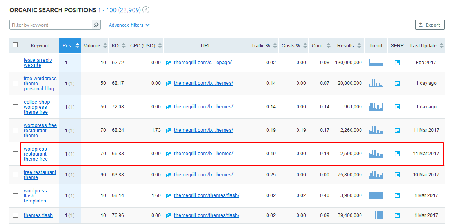Tick checkbox for free wordpress theme personal blog
The width and height of the screenshot is (453, 224).
pos(15,83)
